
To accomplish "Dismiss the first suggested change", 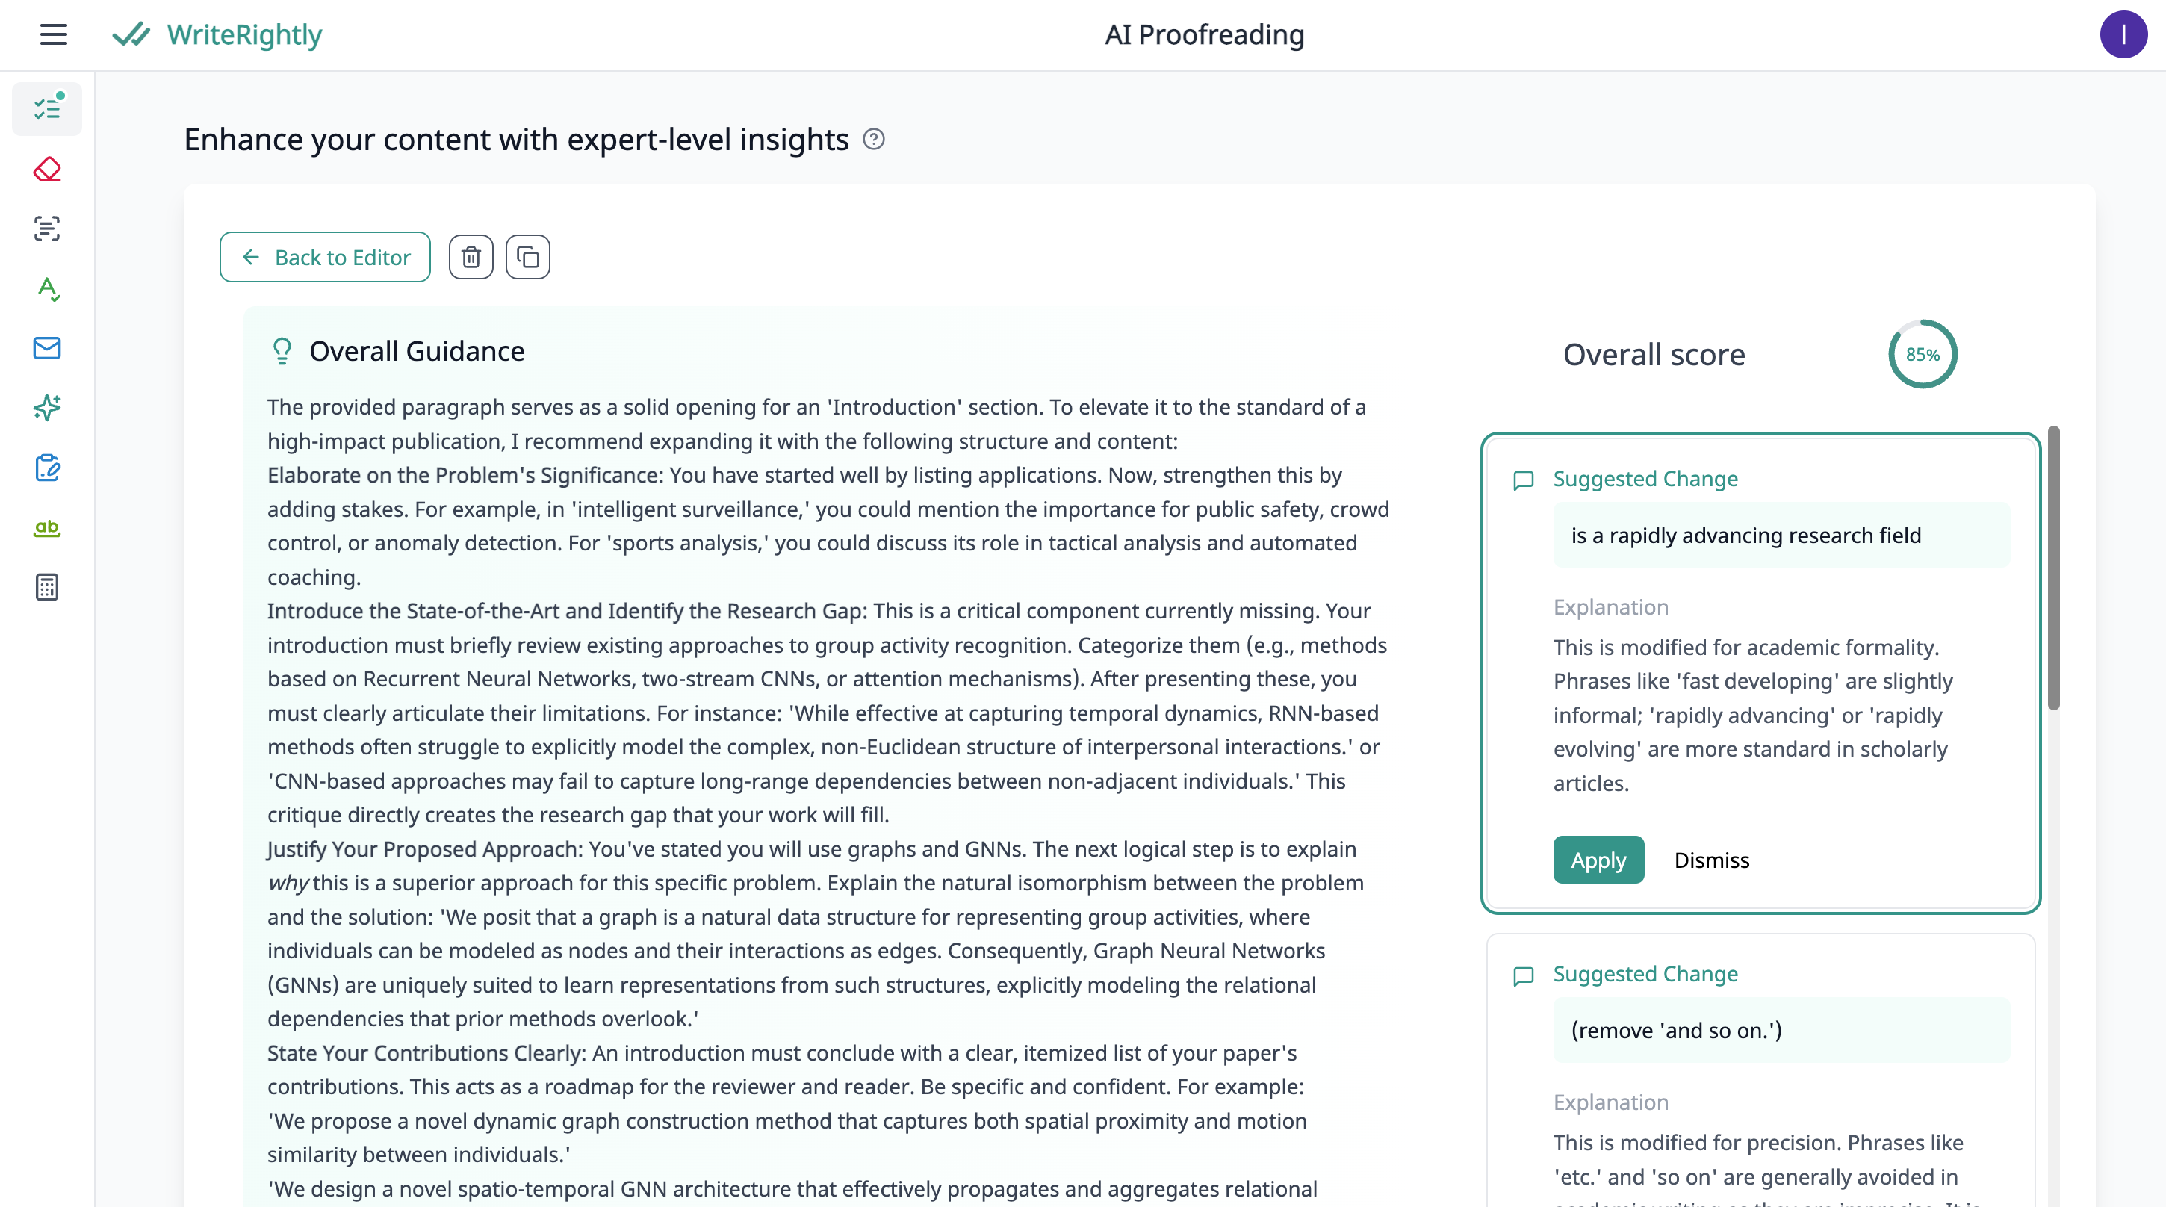I will [1711, 860].
